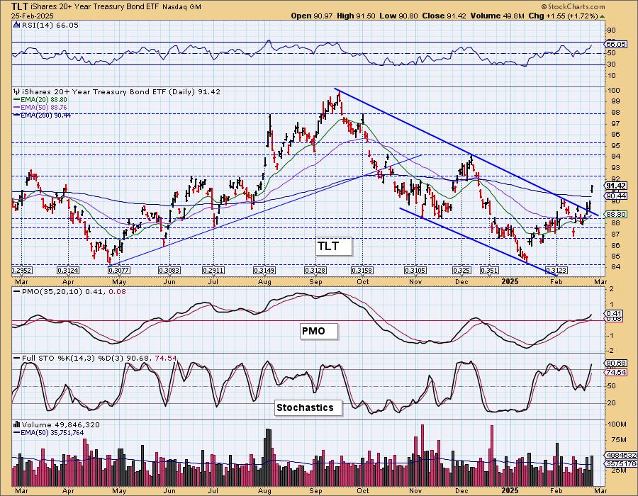Click the 0.3105 value box above Nov
638x496 pixels.
pos(415,271)
